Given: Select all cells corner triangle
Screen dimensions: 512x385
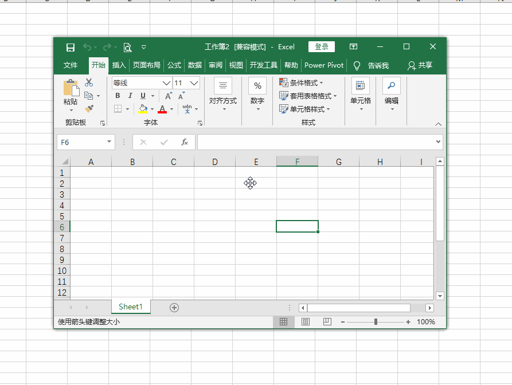Looking at the screenshot, I should click(65, 161).
